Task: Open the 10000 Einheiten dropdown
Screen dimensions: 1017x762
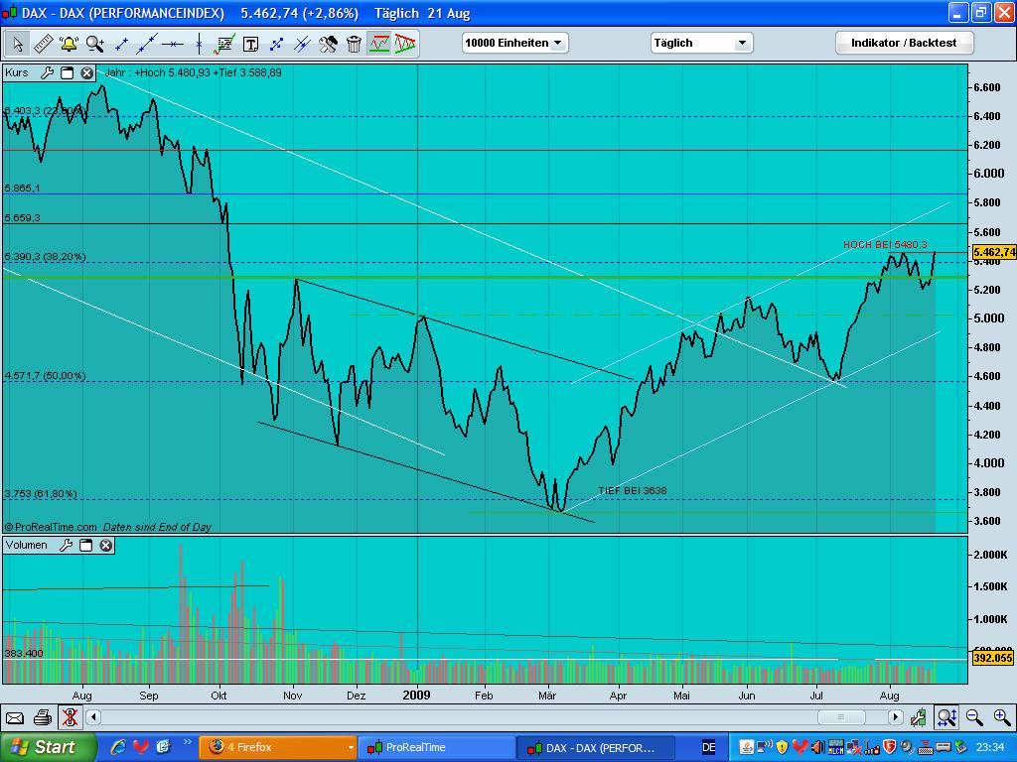Action: tap(515, 43)
